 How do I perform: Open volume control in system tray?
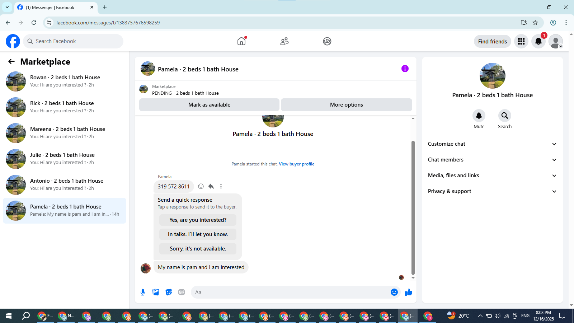[x=497, y=316]
